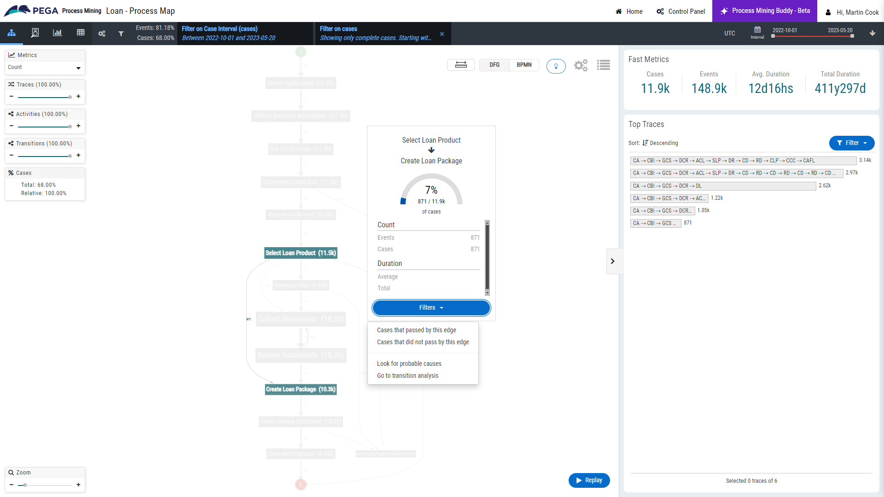Click the Cases percentage panel header
This screenshot has height=497, width=884.
[x=45, y=173]
